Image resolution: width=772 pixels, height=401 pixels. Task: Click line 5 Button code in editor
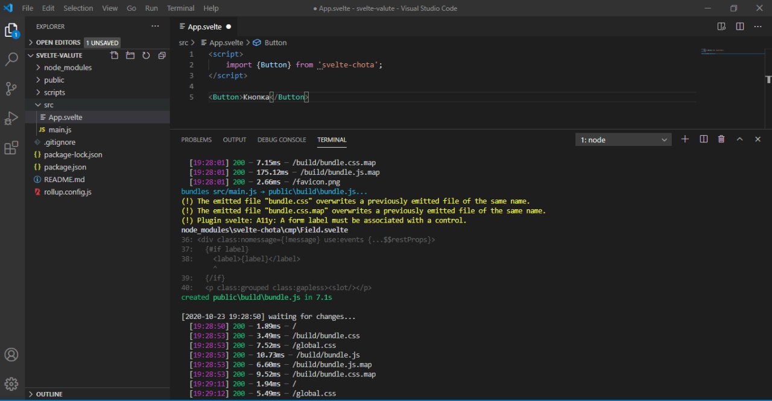(x=259, y=97)
